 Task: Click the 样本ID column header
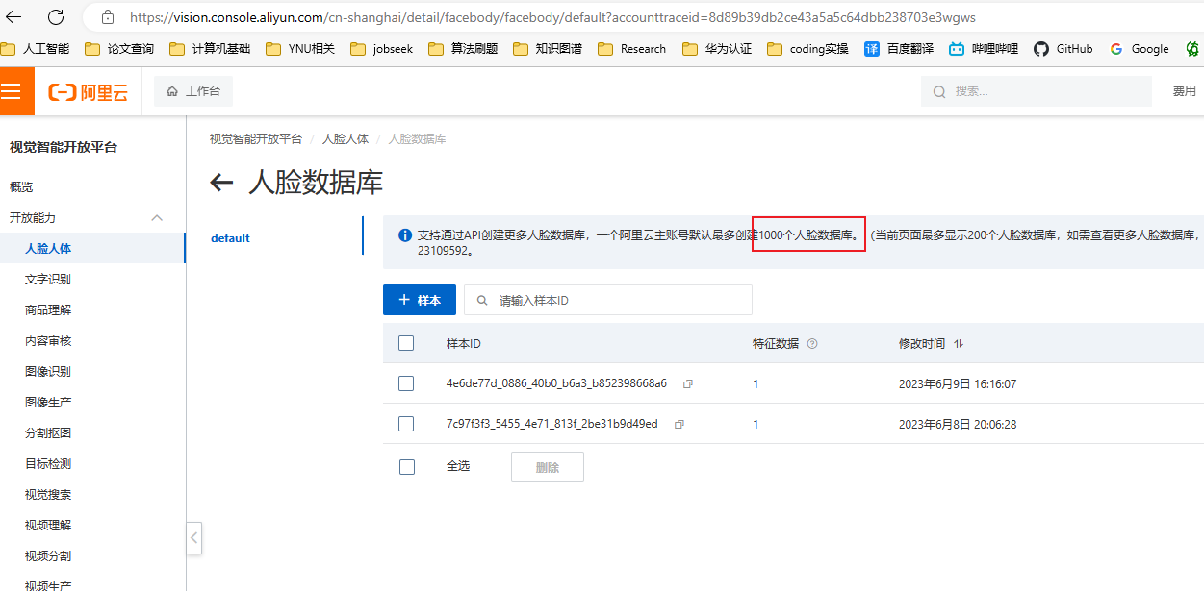464,343
